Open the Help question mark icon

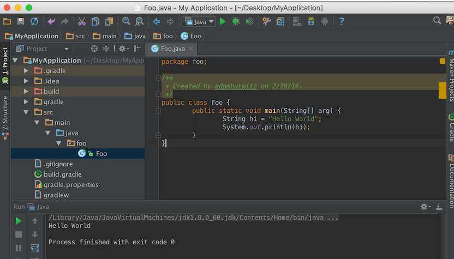342,21
